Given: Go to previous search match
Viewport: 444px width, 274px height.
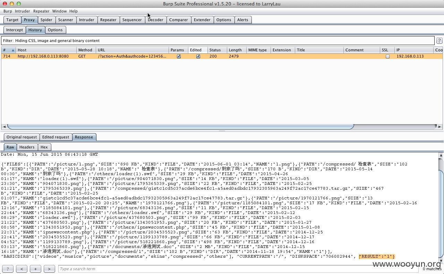Looking at the screenshot, I should (x=22, y=269).
